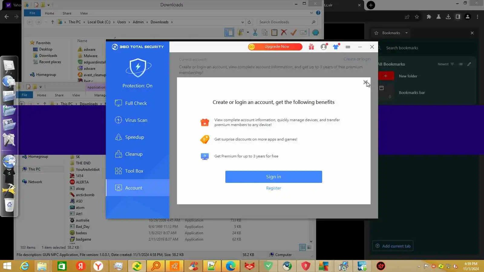The image size is (484, 272).
Task: Open View ribbon tab in Downloads window
Action: tap(84, 13)
